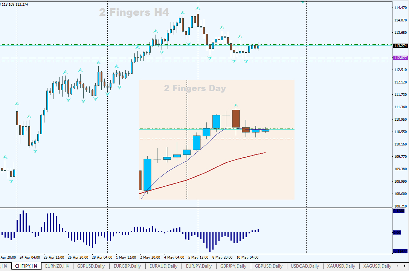
Task: Click the '24 Apr 04:00' time label
Action: click(30, 257)
